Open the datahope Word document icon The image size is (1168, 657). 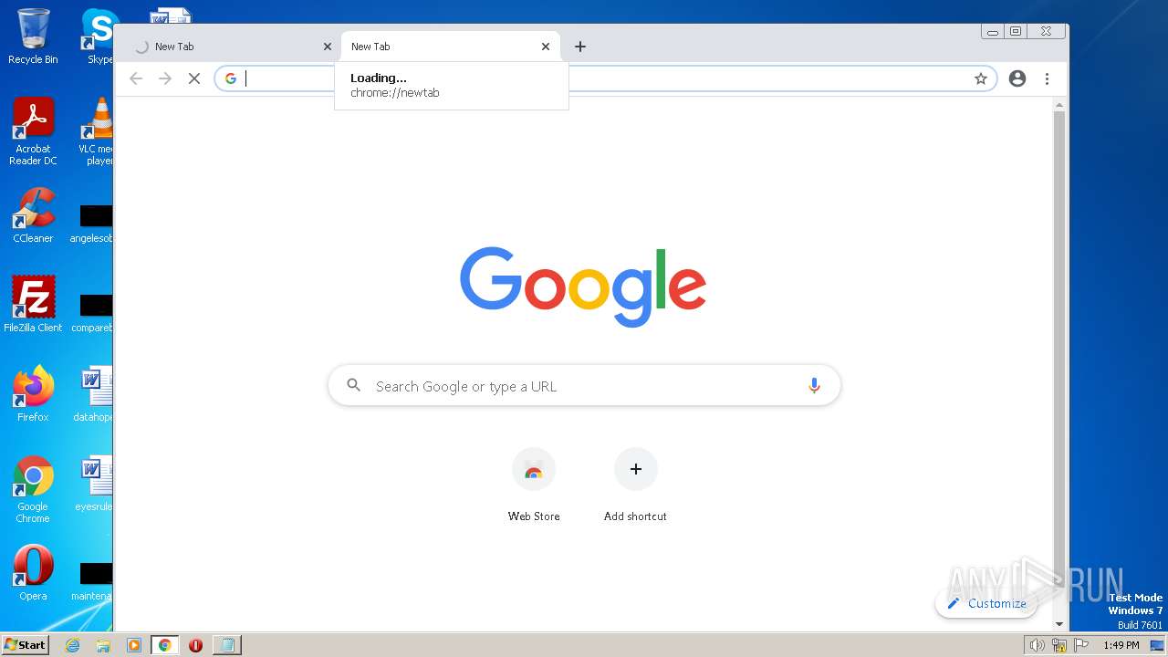tap(95, 393)
